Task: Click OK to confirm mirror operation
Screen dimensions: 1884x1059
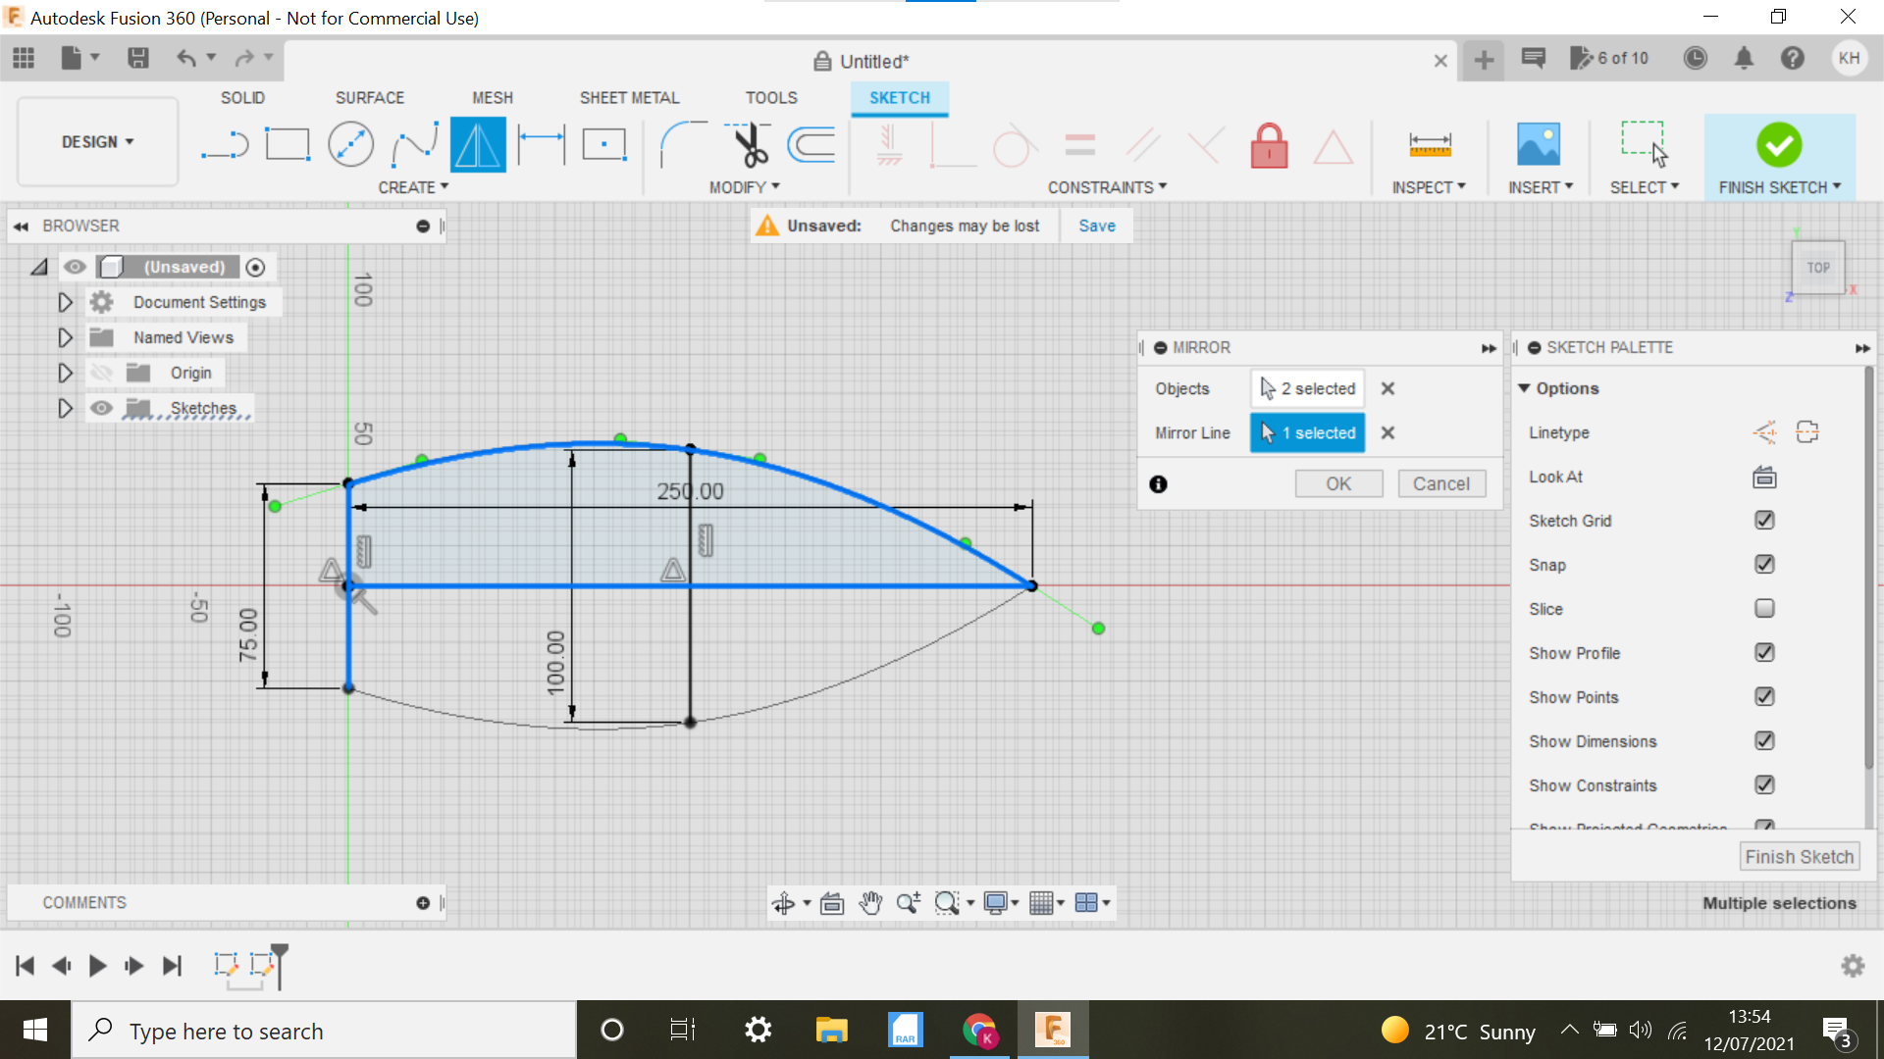Action: coord(1338,483)
